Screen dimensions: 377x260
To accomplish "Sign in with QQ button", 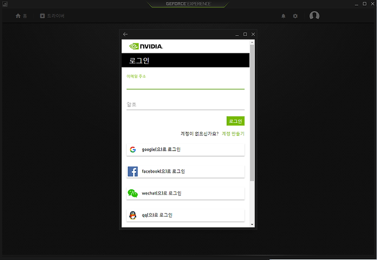I will 185,215.
